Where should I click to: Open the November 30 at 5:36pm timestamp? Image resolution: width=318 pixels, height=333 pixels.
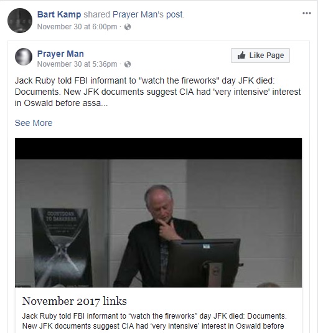(x=77, y=64)
